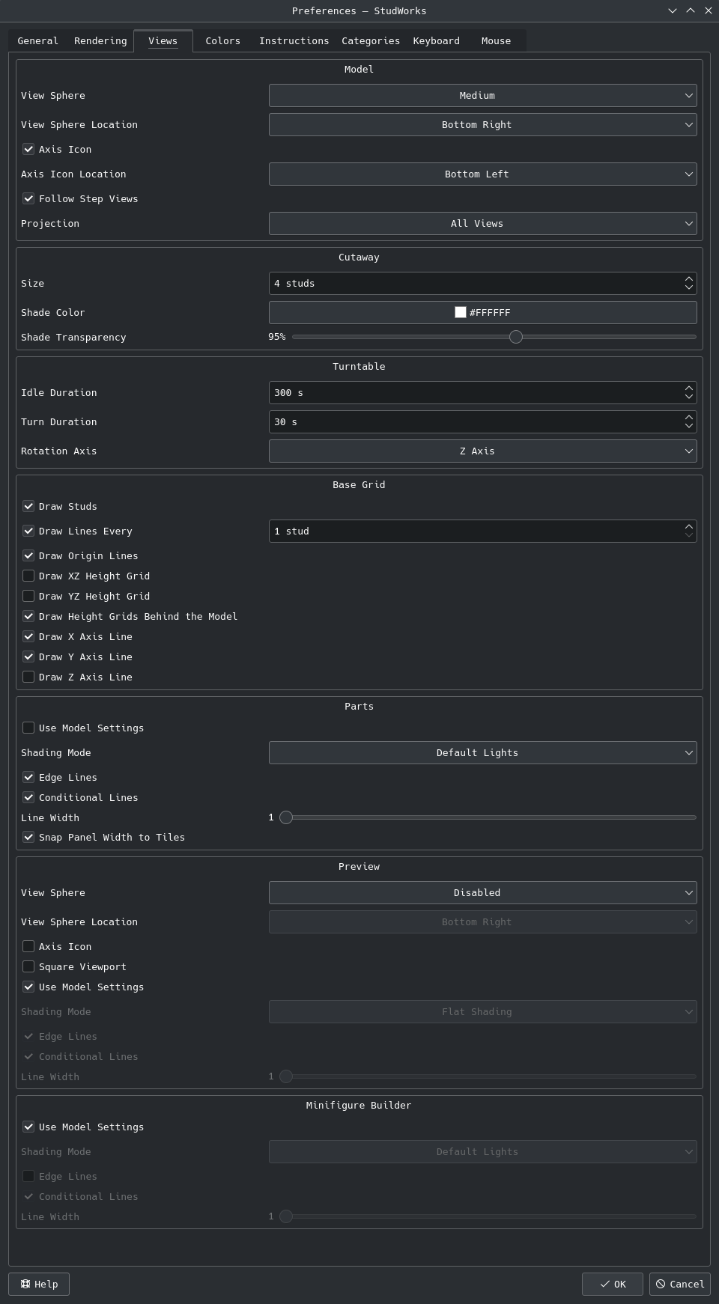Screen dimensions: 719x1304
Task: Open the Projection dropdown
Action: [482, 223]
